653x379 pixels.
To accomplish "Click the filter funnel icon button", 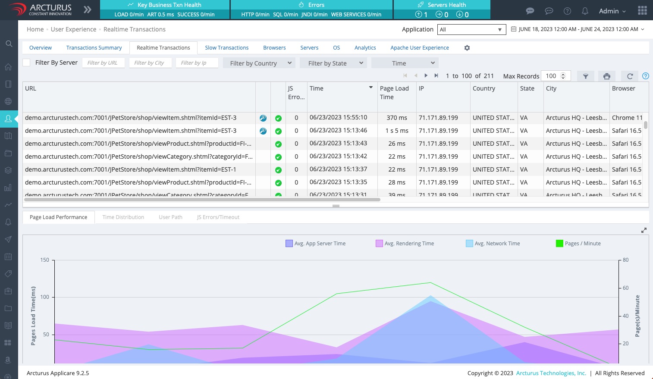I will click(x=585, y=76).
